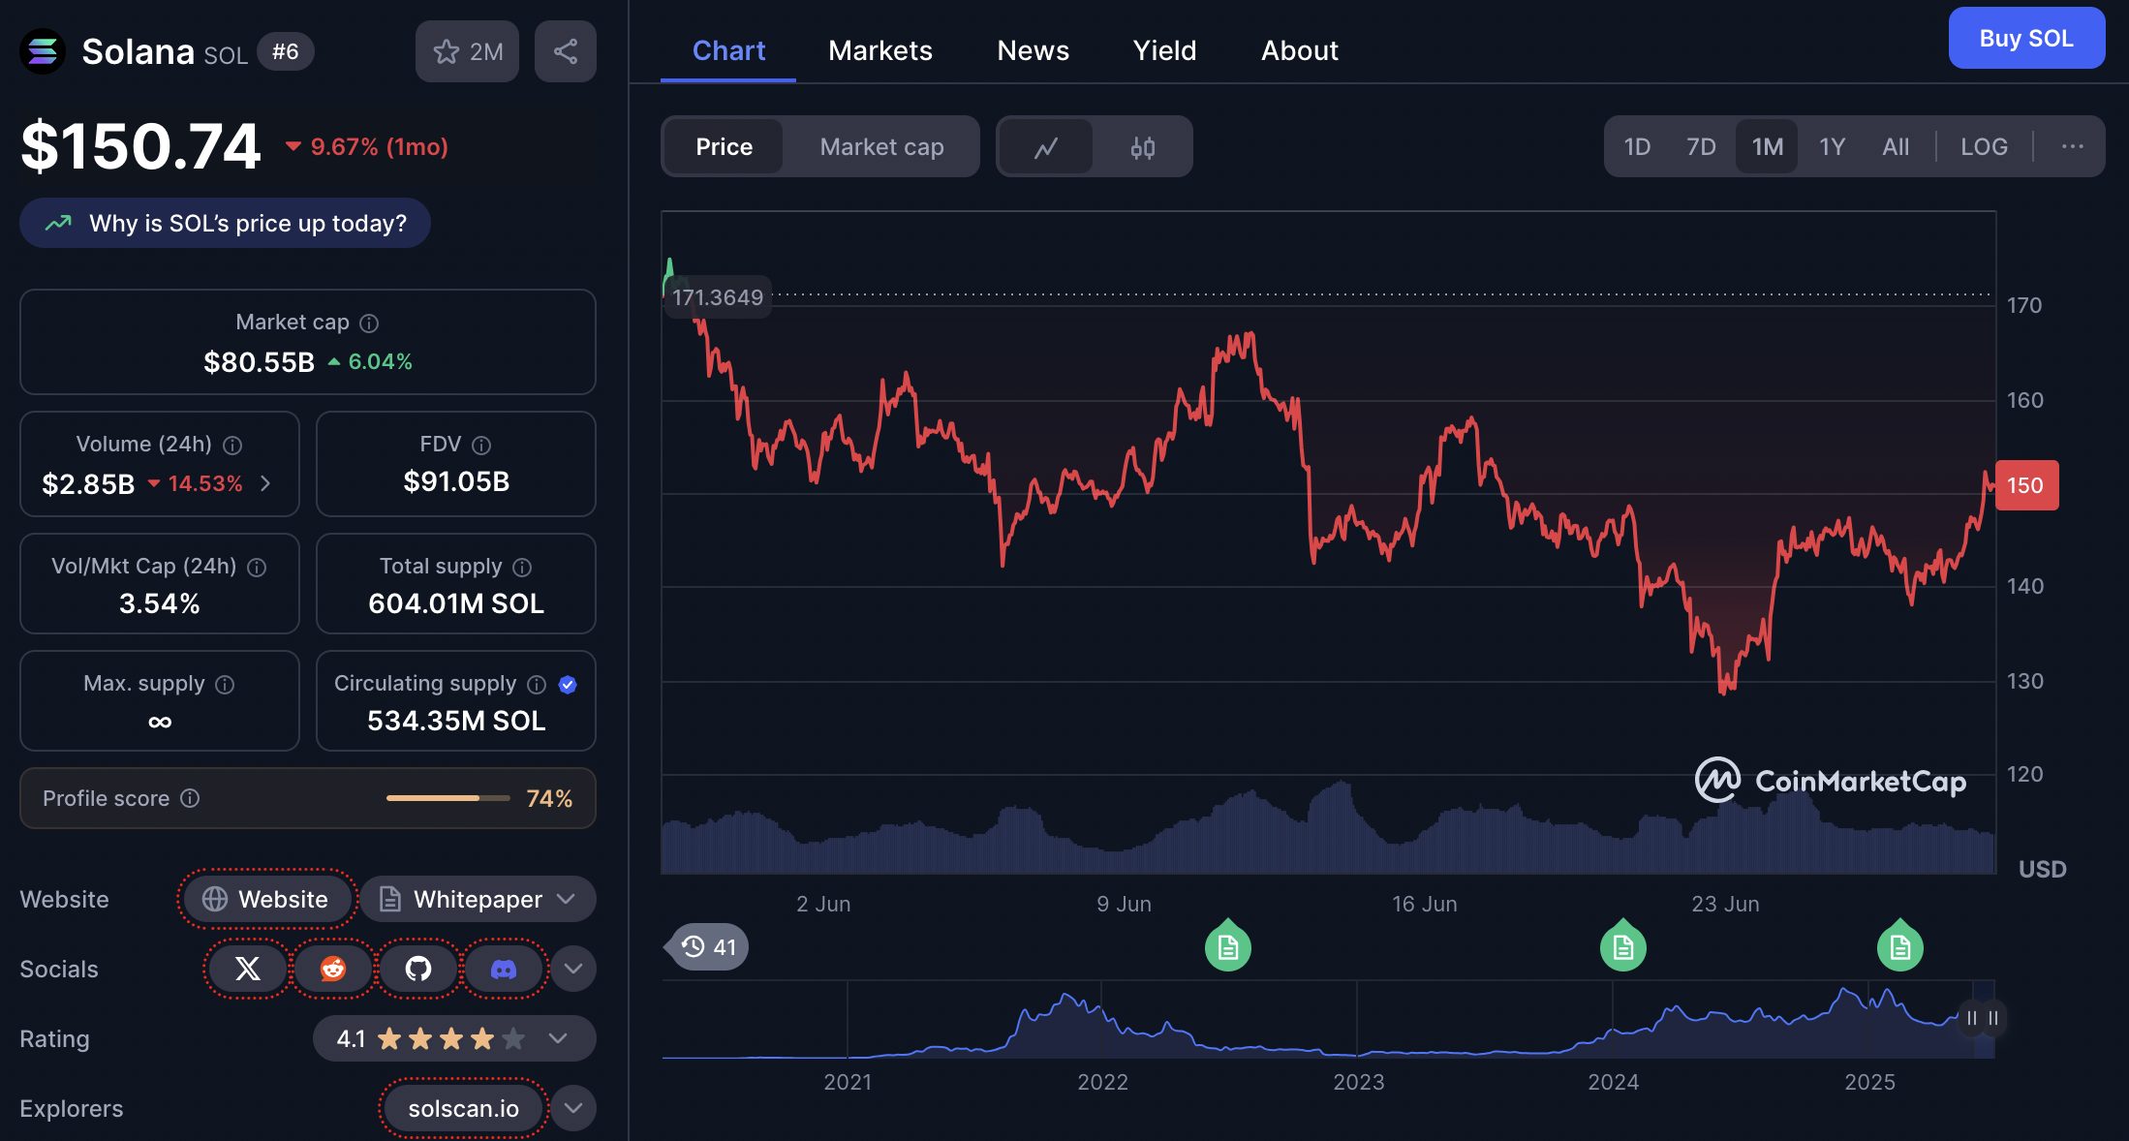2129x1141 pixels.
Task: Select the Price chart toggle
Action: pos(724,147)
